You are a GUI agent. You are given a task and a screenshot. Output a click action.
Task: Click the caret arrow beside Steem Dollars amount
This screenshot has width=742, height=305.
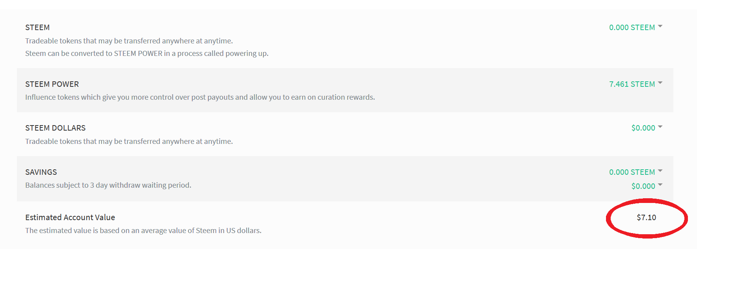click(660, 127)
